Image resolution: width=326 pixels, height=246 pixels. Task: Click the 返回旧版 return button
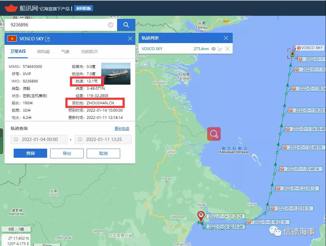(x=83, y=8)
